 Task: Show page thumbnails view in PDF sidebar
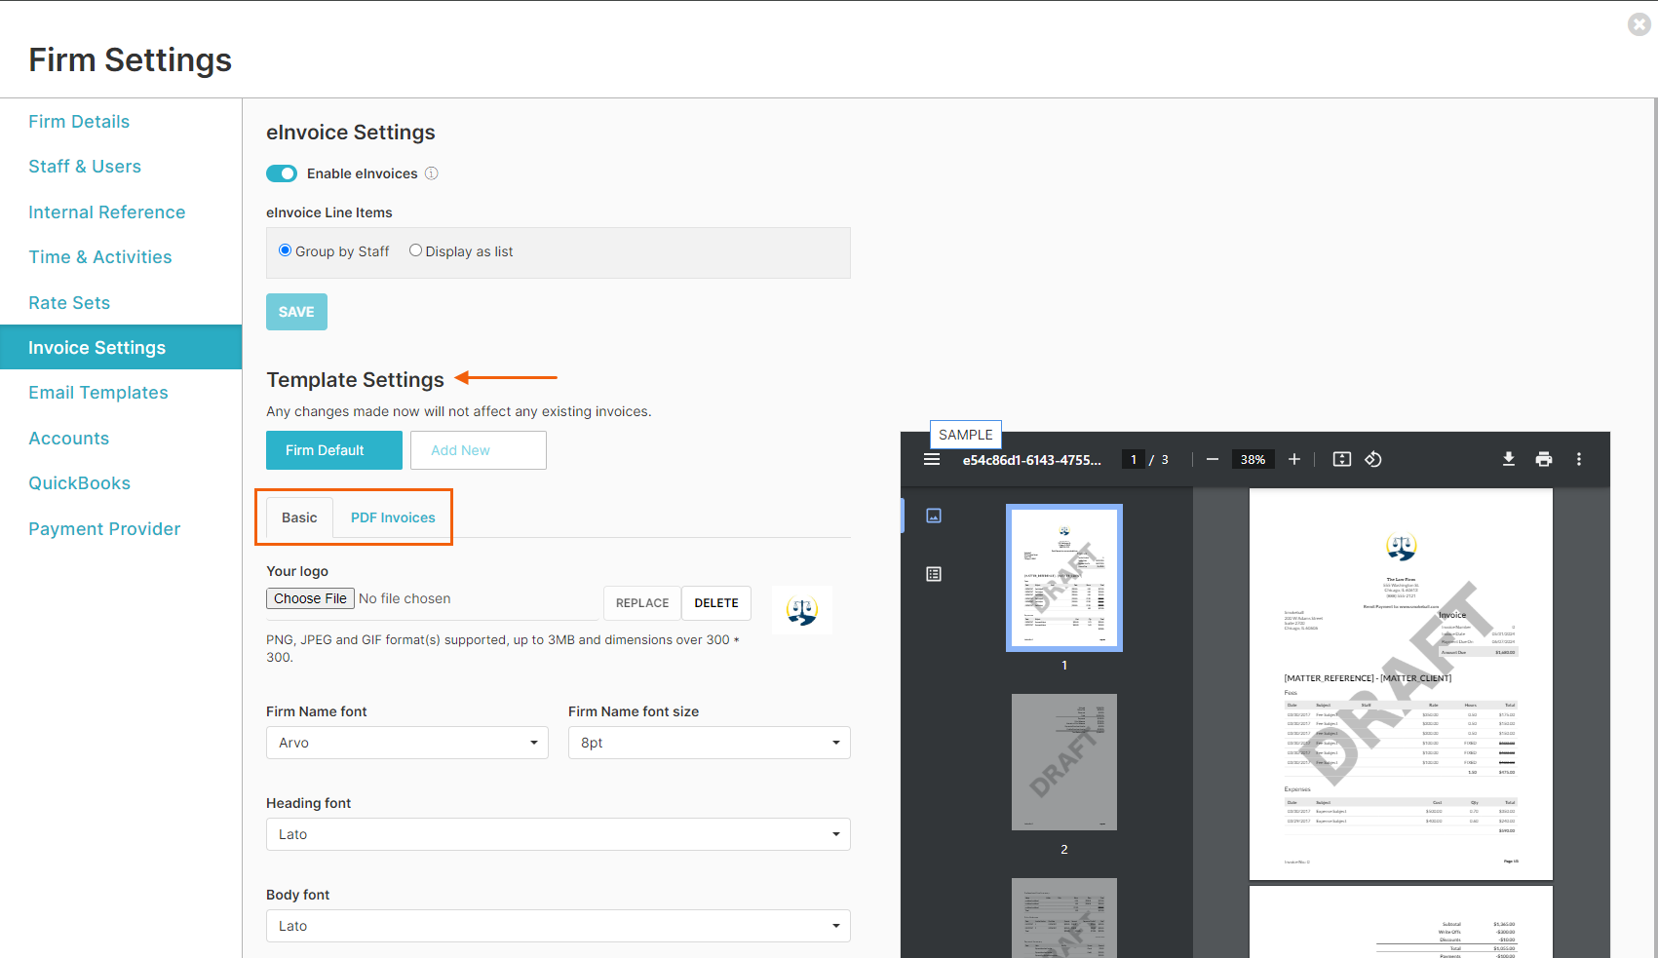tap(934, 516)
